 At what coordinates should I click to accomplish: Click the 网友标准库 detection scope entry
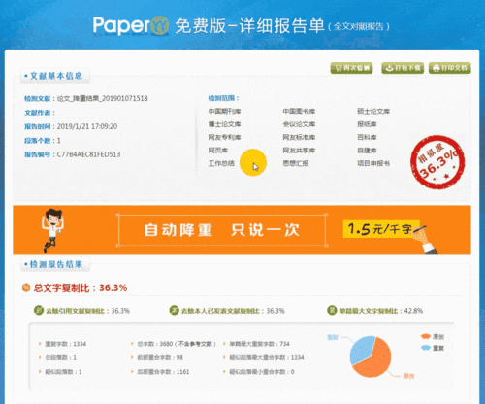tap(299, 137)
